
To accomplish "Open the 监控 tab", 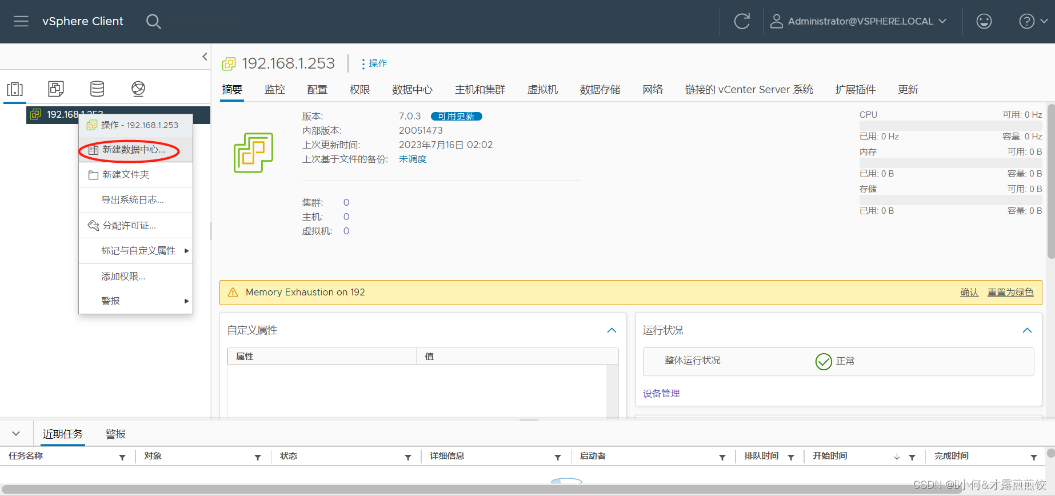I will (275, 90).
